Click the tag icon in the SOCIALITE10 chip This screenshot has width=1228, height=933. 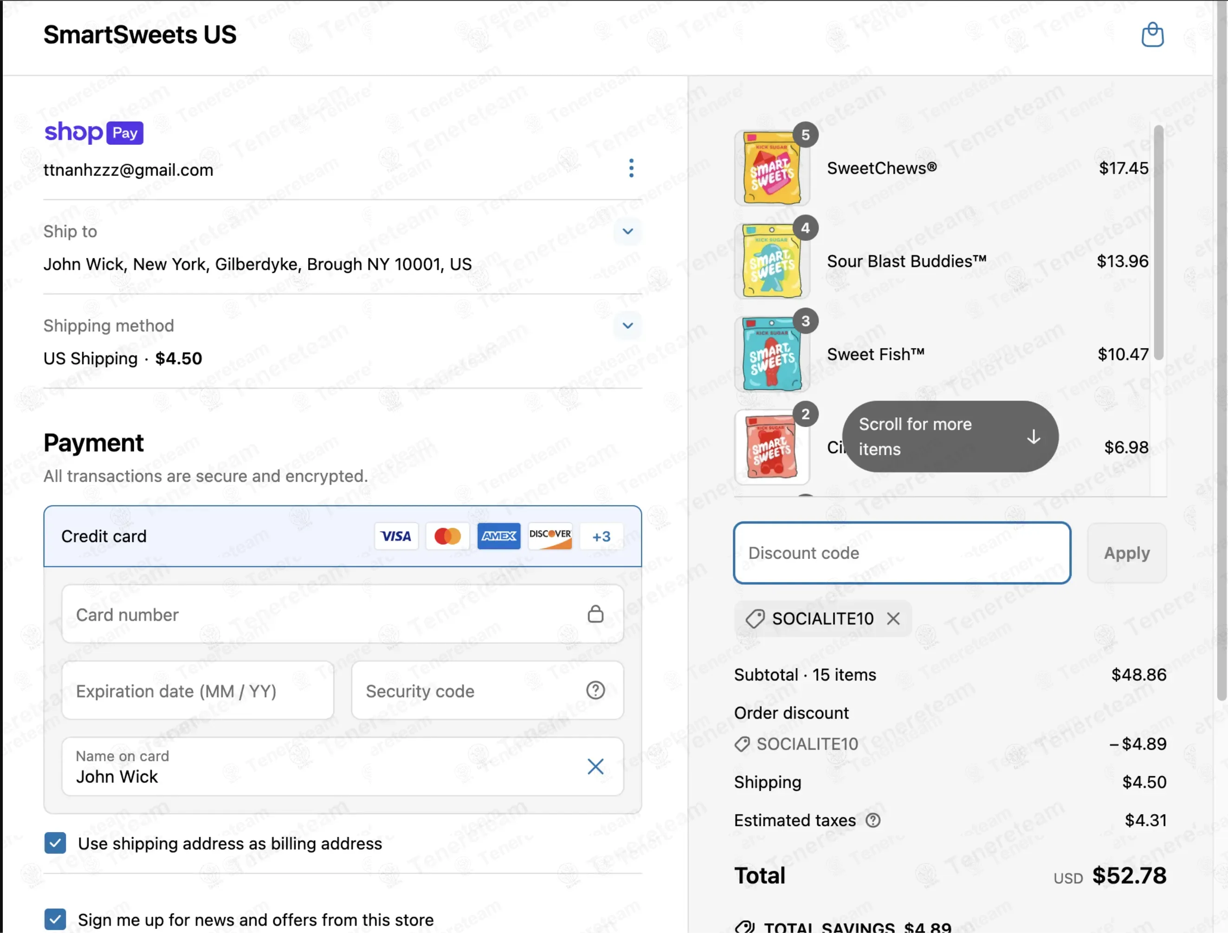click(755, 618)
